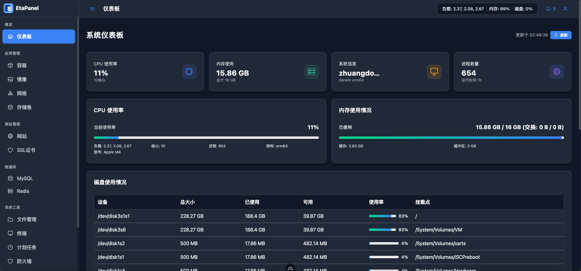581x271 pixels.
Task: Click the usage bar for /dev/disk3s1s1
Action: (382, 216)
